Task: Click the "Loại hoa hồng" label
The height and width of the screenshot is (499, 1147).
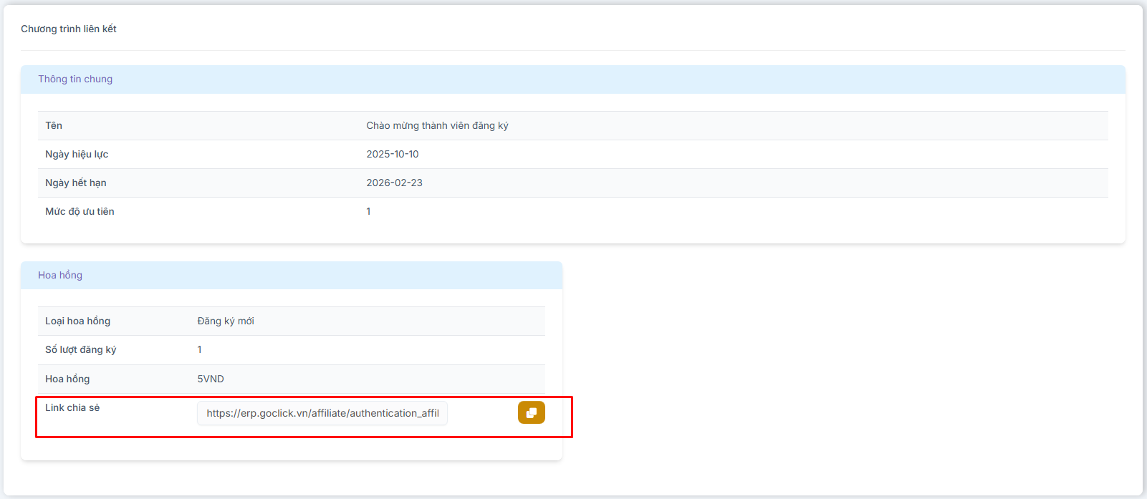Action: 77,321
